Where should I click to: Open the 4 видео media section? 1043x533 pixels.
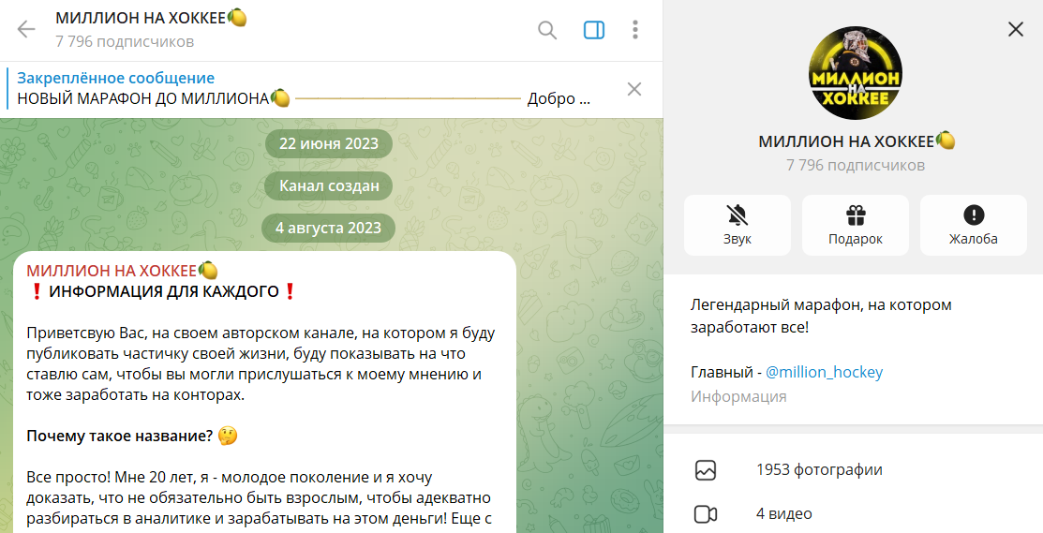[x=784, y=513]
